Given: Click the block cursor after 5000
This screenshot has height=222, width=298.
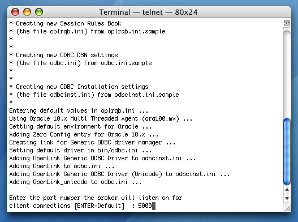Looking at the screenshot, I should tap(154, 206).
